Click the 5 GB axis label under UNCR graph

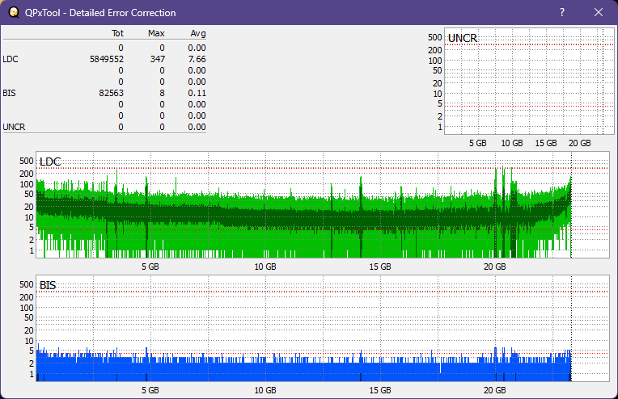[x=478, y=143]
